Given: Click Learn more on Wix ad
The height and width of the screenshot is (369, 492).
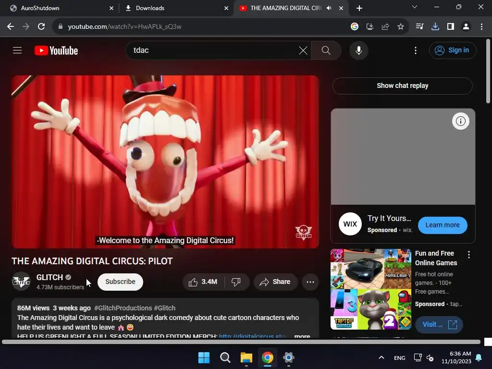Looking at the screenshot, I should 443,225.
